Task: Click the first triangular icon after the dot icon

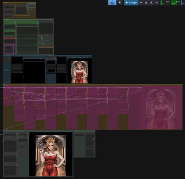Action: tap(146, 2)
